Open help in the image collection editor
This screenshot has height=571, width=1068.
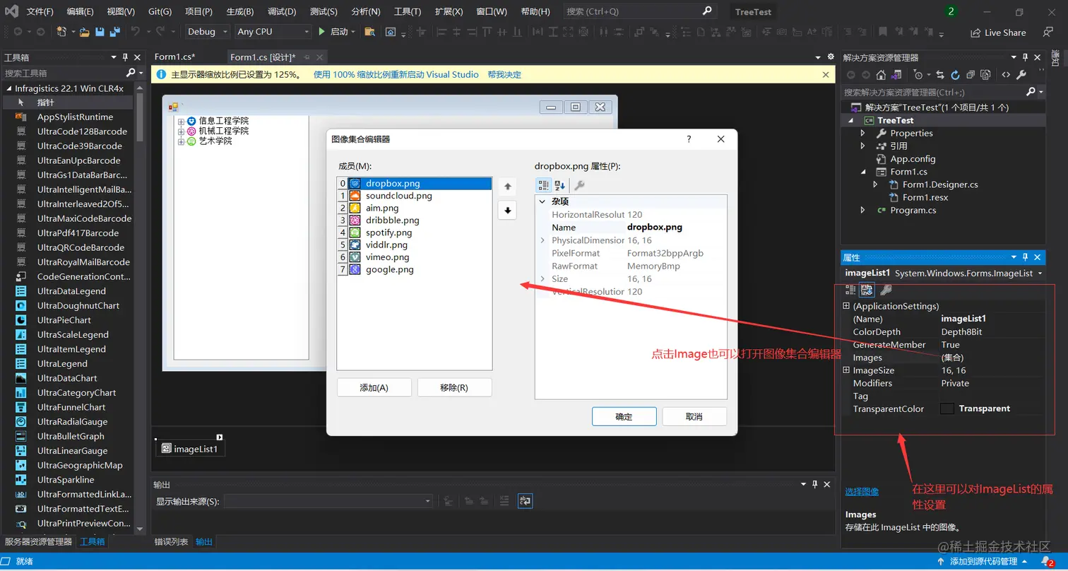689,139
